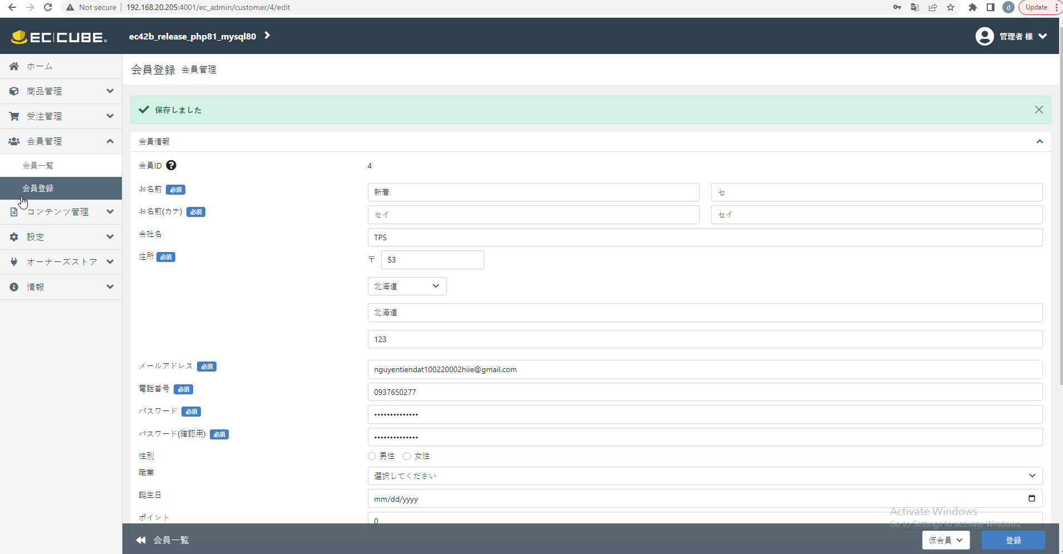Click the home icon in sidebar

pos(14,66)
